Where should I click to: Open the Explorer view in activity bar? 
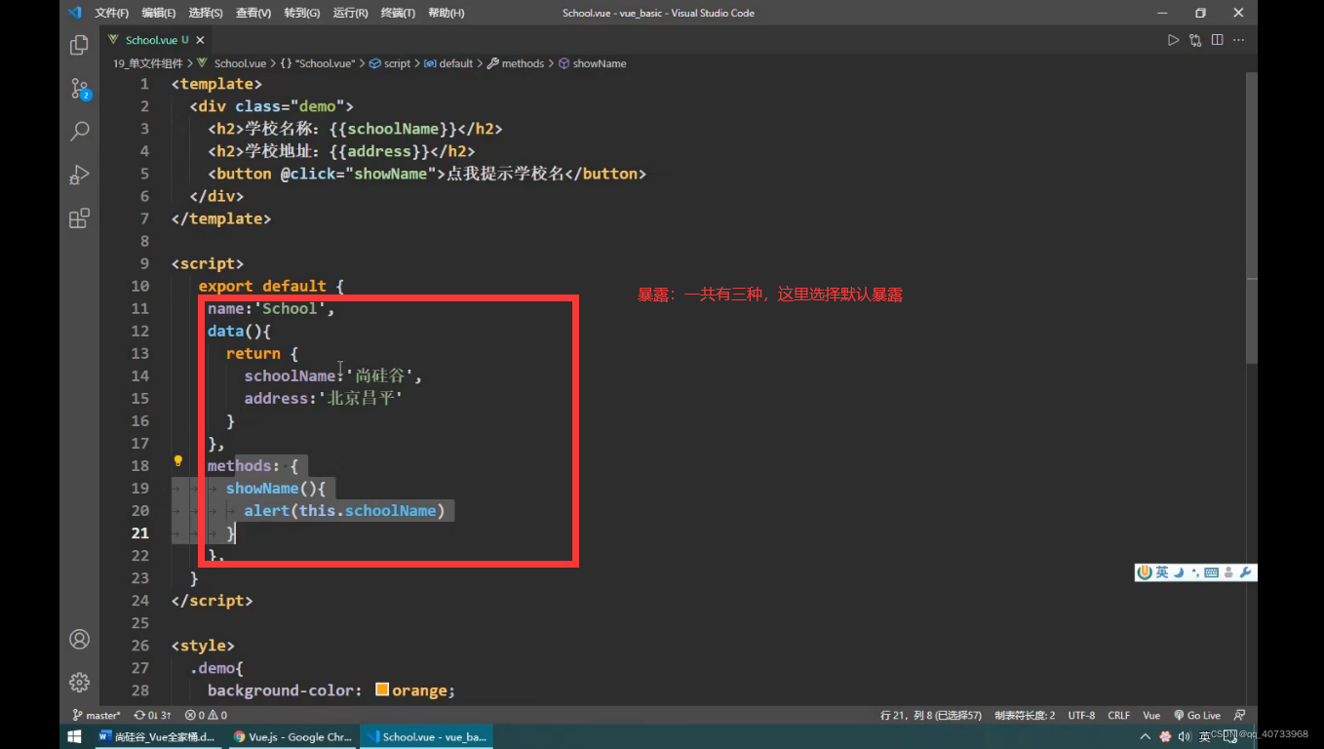(x=80, y=45)
